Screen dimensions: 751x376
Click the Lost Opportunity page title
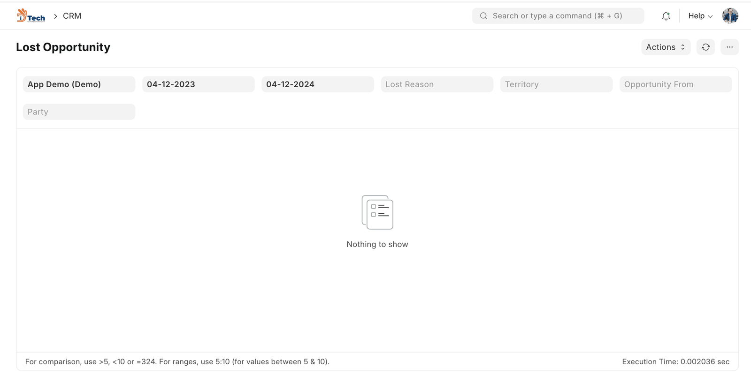[63, 47]
